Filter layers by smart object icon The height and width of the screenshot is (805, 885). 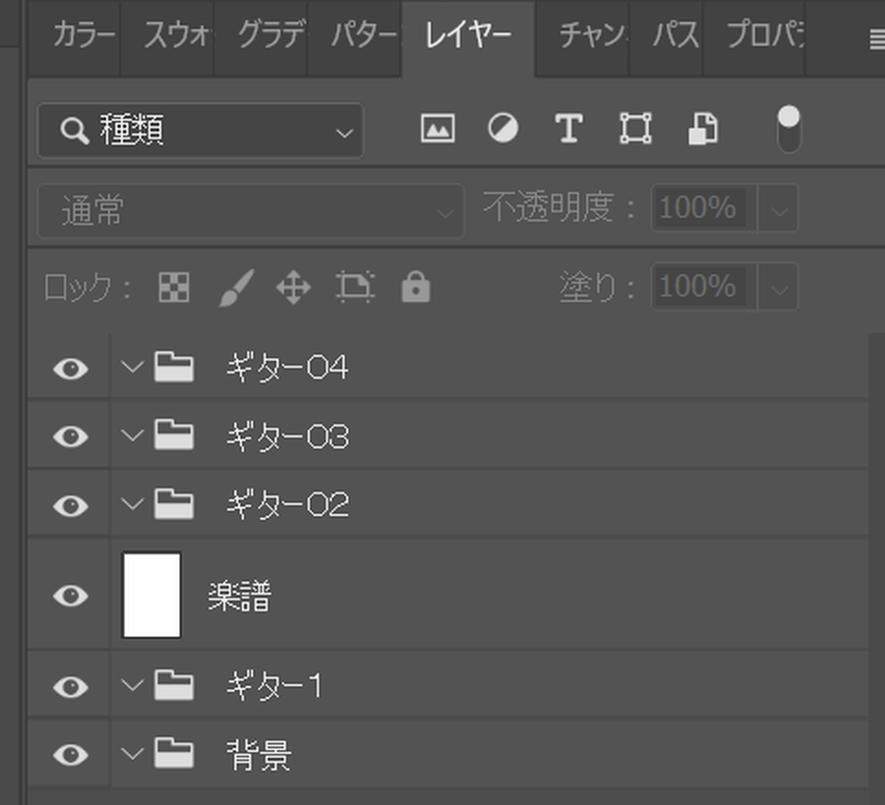pyautogui.click(x=703, y=129)
